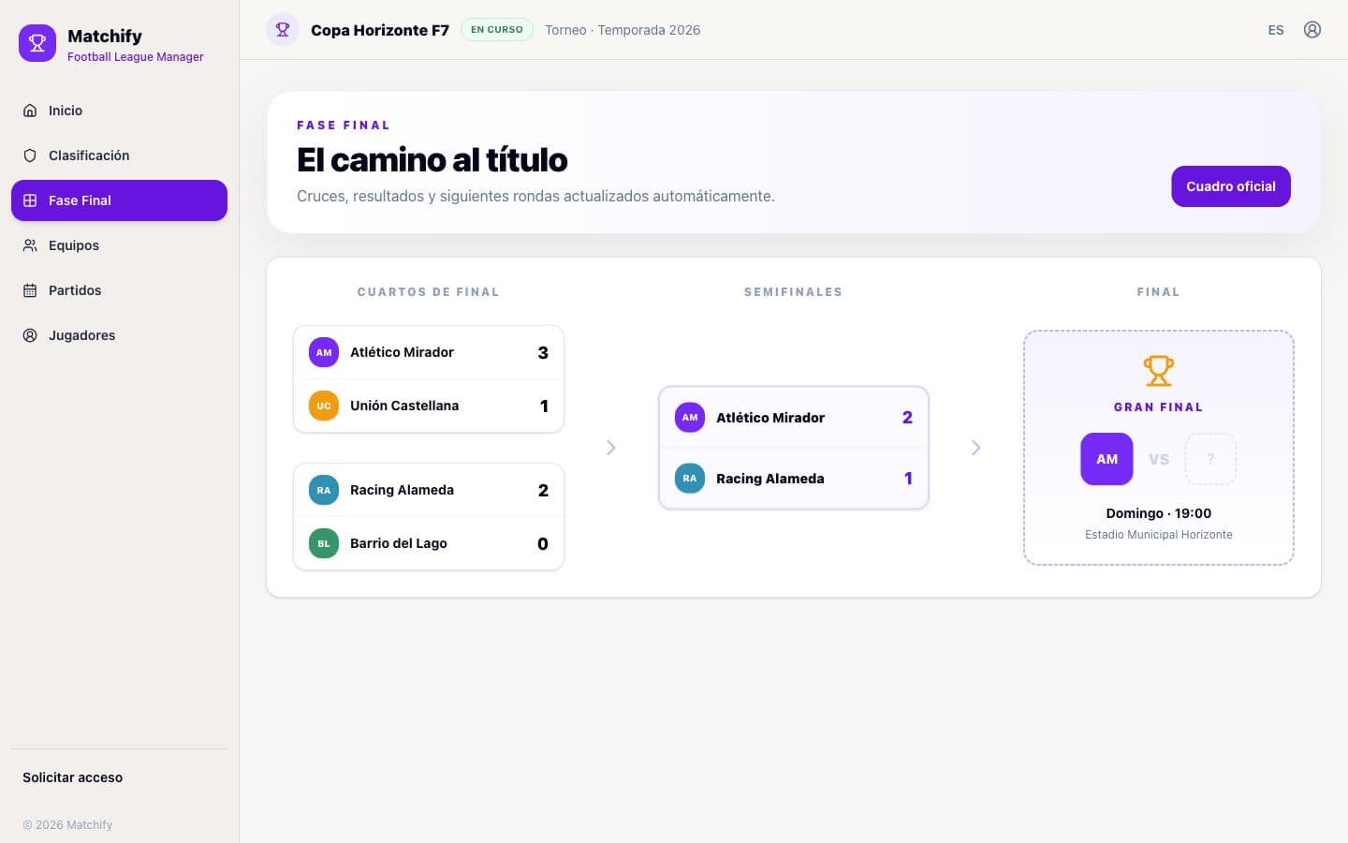Select the Fase Final menu item
This screenshot has width=1348, height=843.
119,200
